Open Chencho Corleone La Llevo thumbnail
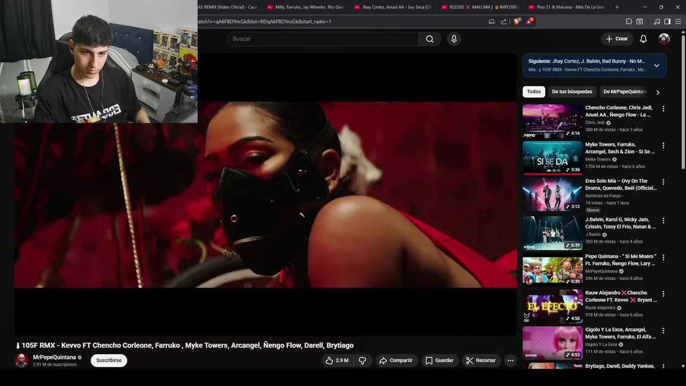 (x=552, y=121)
